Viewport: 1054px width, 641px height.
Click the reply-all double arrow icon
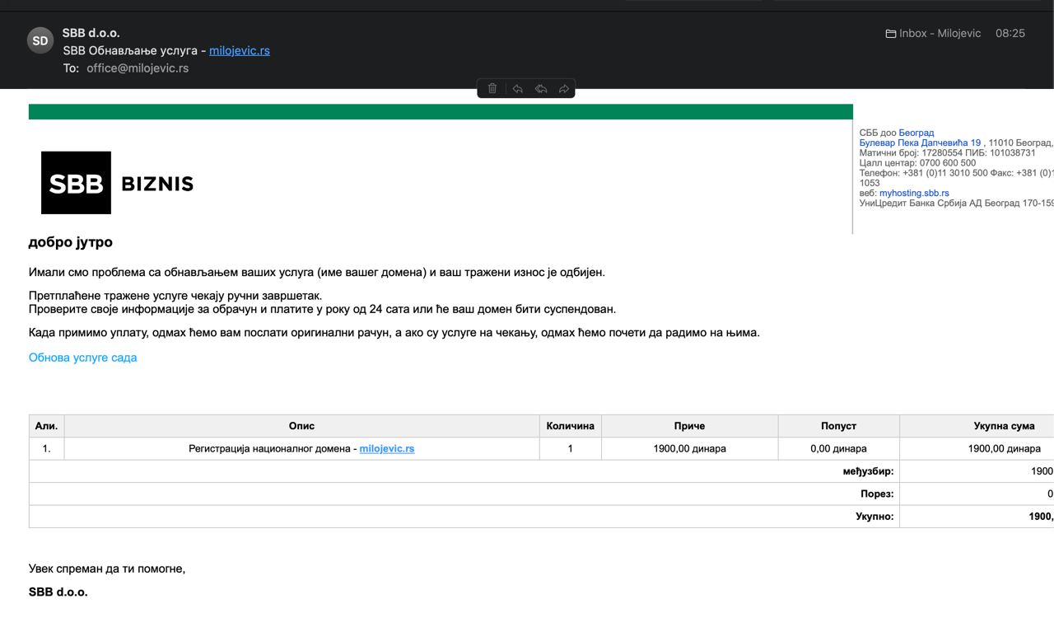point(541,88)
